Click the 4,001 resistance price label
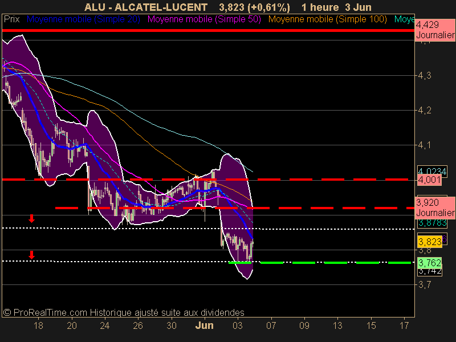The height and width of the screenshot is (342, 456). tap(429, 180)
